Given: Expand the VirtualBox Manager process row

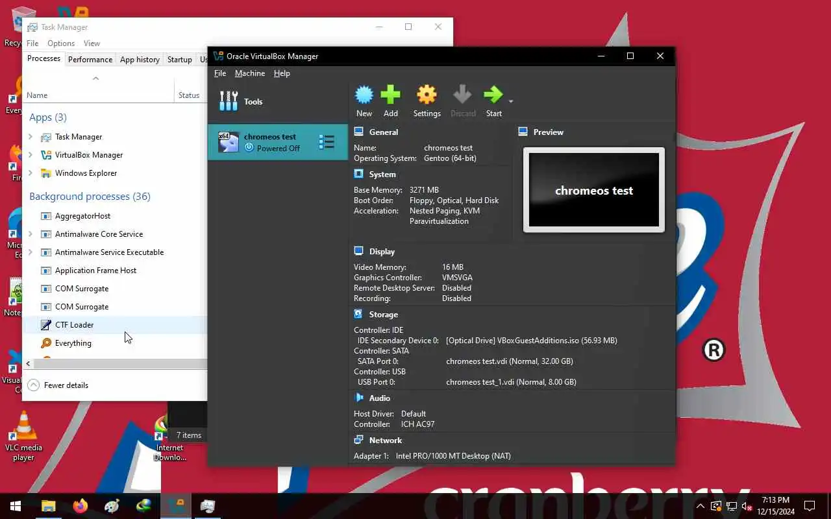Looking at the screenshot, I should point(31,155).
